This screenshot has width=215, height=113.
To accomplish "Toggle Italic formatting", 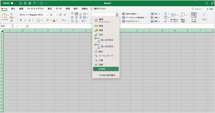I will (x=25, y=20).
